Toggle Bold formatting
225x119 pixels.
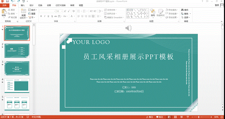pyautogui.click(x=41, y=16)
